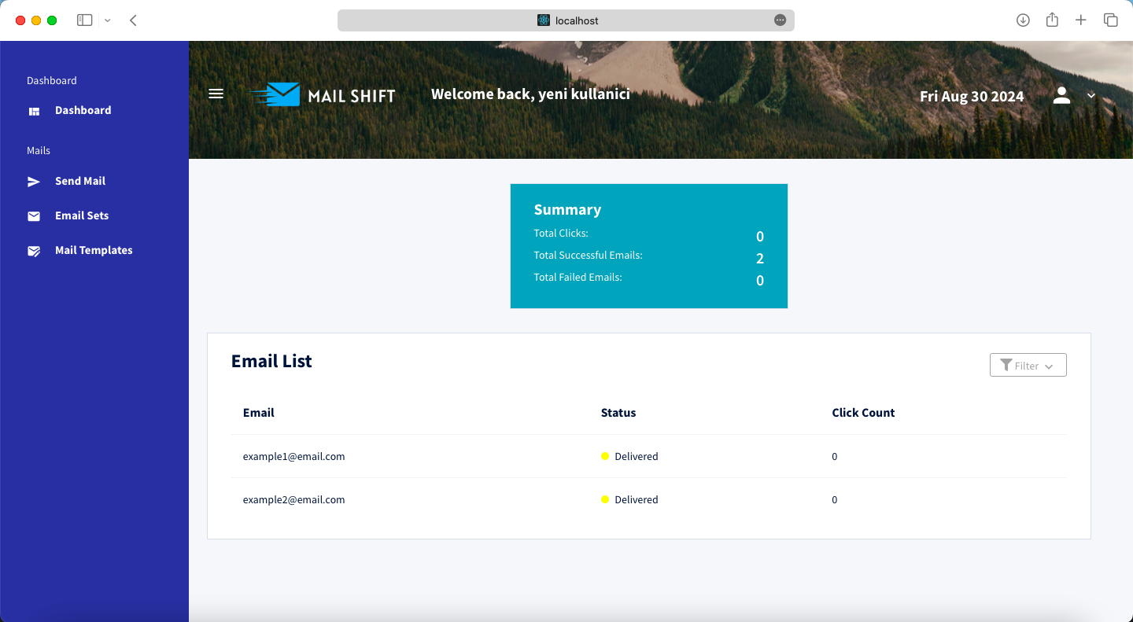
Task: Click the Safari share icon
Action: tap(1052, 20)
